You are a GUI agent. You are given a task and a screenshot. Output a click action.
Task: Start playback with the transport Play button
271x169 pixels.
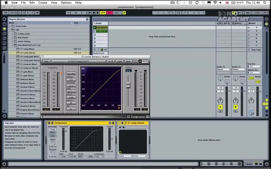pyautogui.click(x=90, y=13)
